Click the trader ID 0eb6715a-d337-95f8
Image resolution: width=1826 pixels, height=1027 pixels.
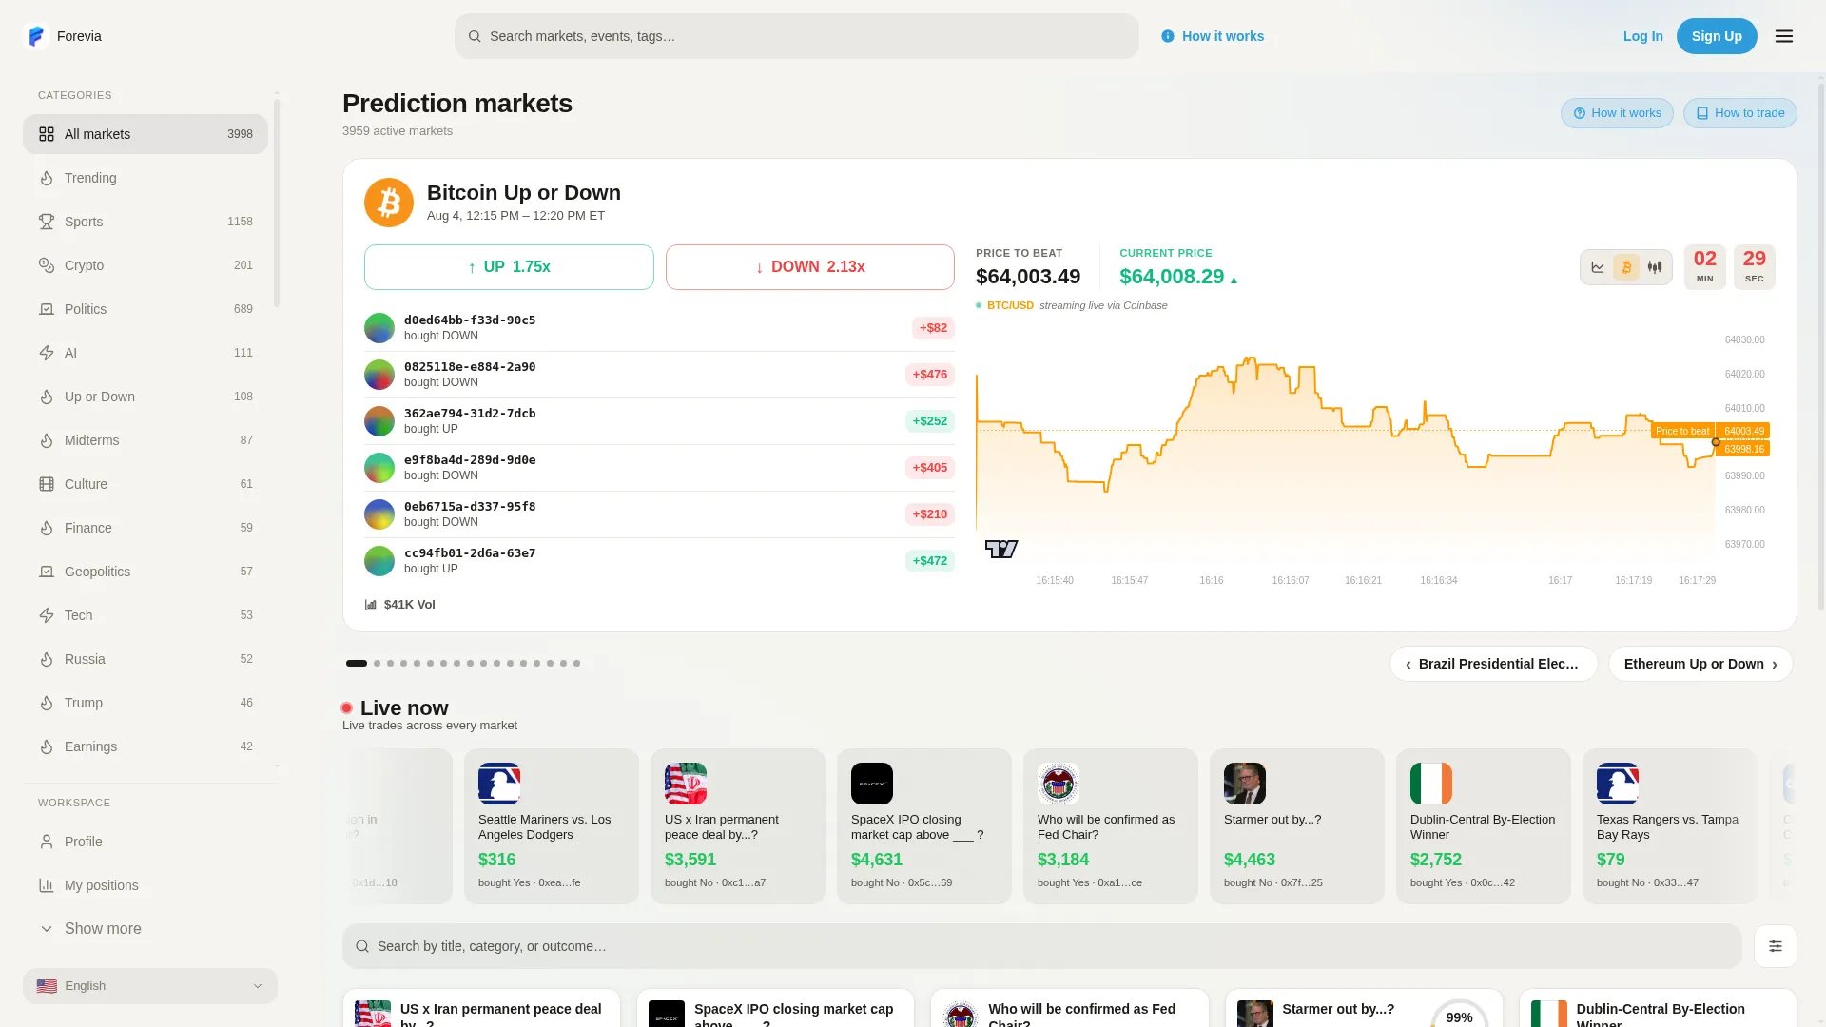[470, 507]
